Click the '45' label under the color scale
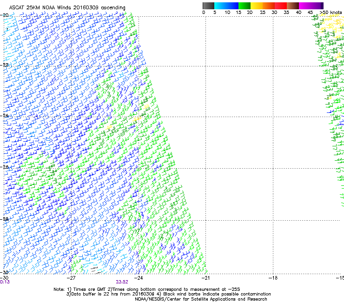 tap(310, 13)
